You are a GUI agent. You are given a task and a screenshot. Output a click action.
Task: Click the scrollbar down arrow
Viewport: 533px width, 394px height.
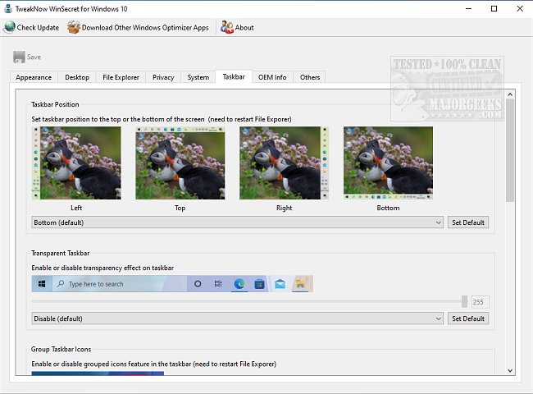pos(510,370)
